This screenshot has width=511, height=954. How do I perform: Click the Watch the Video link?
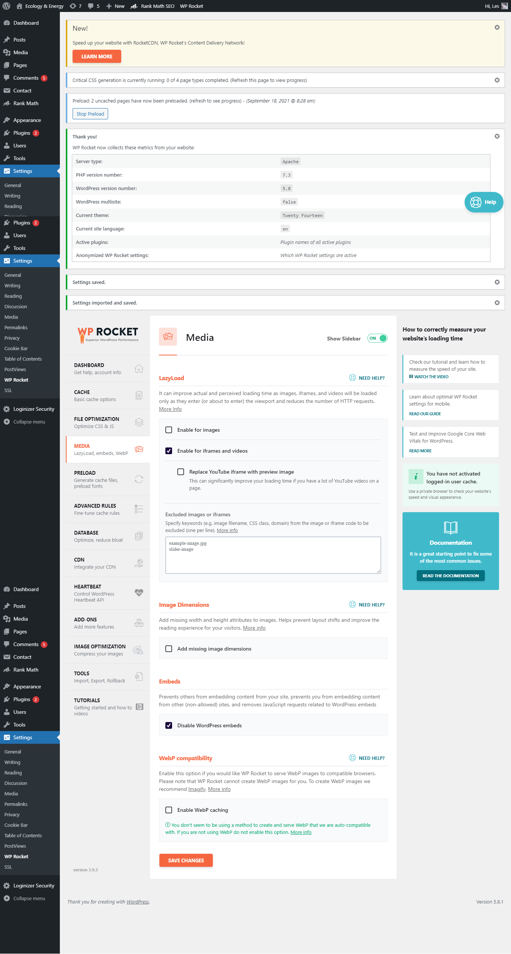coord(429,377)
